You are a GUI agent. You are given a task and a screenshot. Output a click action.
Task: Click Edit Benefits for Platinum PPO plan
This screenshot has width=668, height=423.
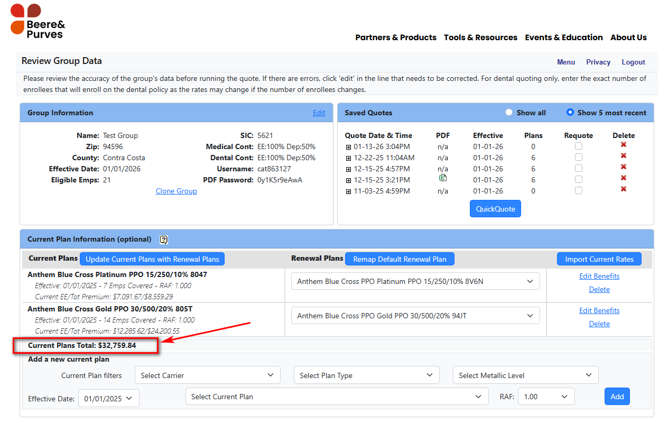[x=599, y=276]
